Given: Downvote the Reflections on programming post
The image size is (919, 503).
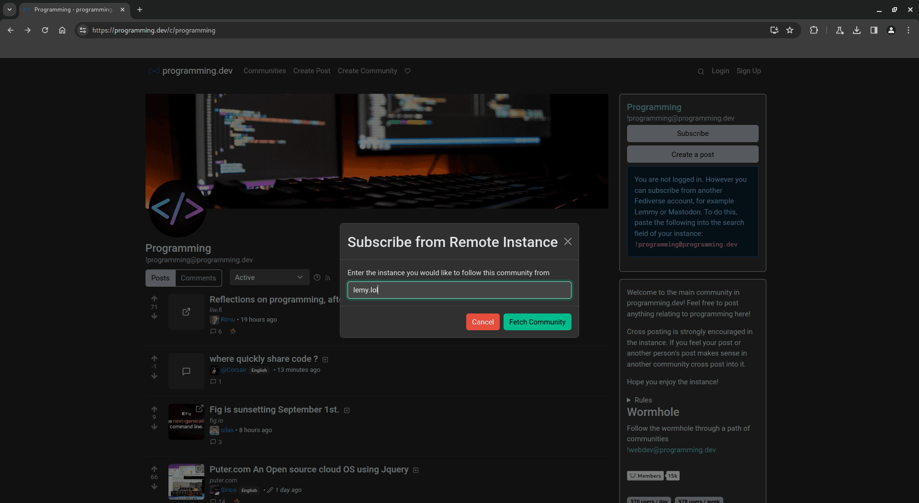Looking at the screenshot, I should (x=154, y=316).
